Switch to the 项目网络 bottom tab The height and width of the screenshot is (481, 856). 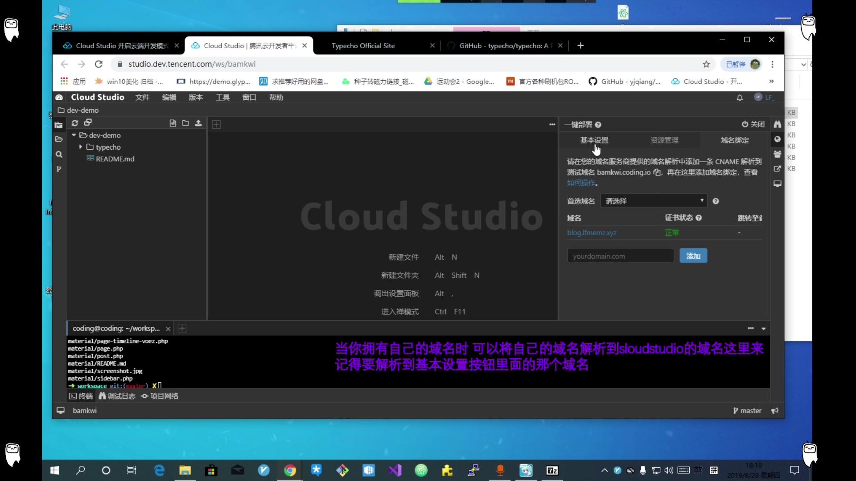(x=160, y=396)
